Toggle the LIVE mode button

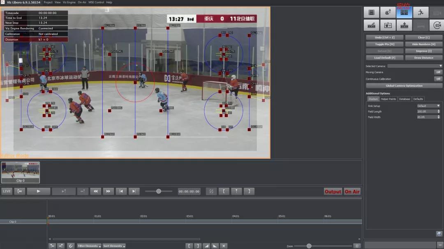[7, 191]
